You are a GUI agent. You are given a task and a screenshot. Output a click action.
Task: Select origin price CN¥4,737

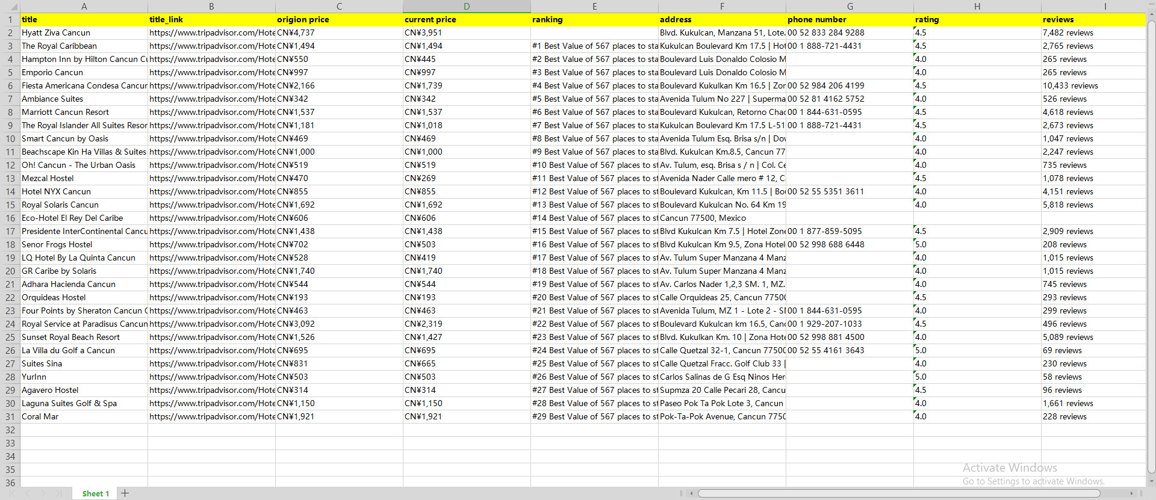(340, 33)
